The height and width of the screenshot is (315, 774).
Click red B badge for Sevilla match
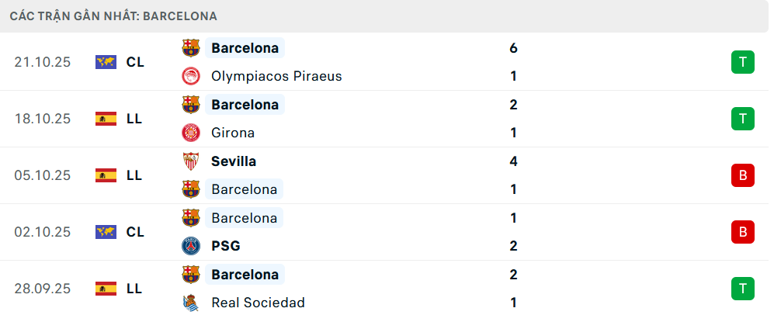(743, 175)
